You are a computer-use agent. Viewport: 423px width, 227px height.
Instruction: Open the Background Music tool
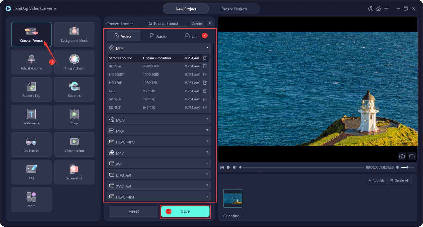click(74, 35)
